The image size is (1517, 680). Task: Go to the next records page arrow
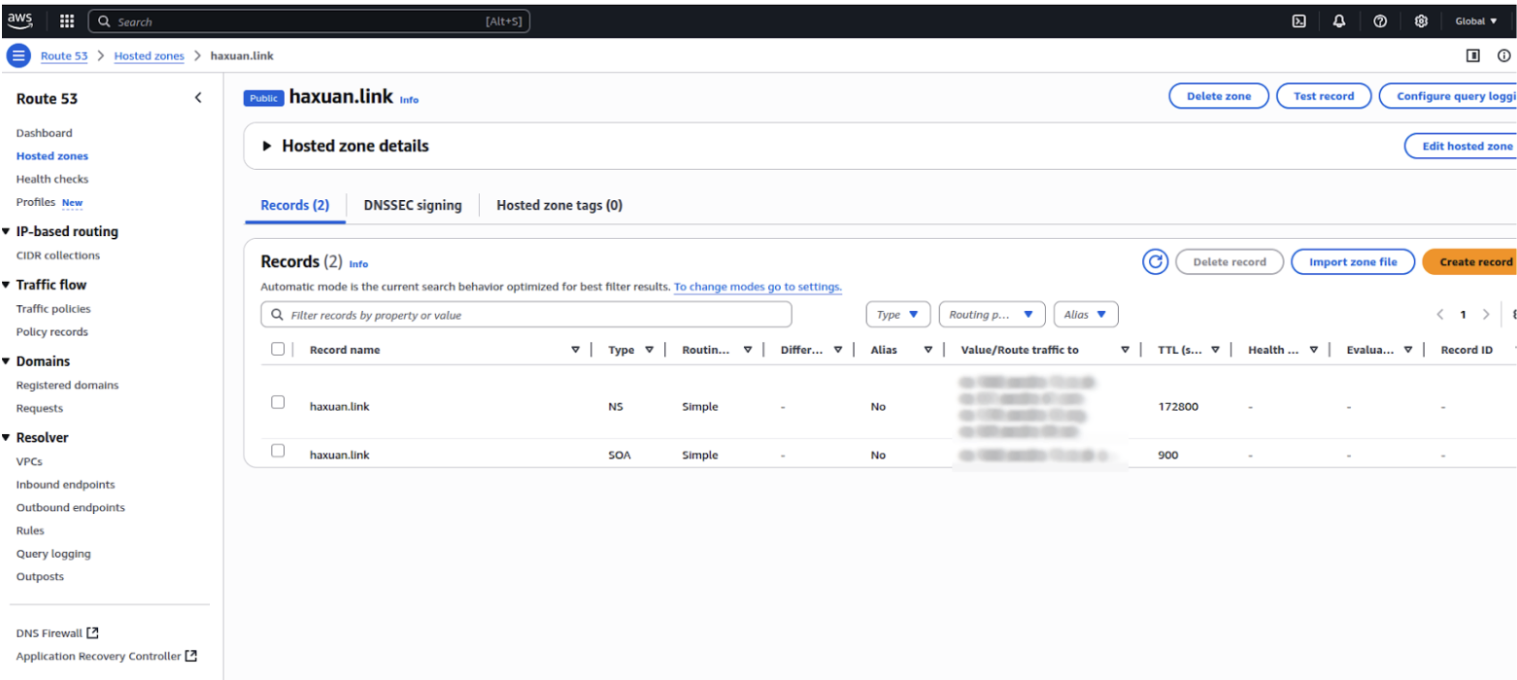(x=1485, y=315)
